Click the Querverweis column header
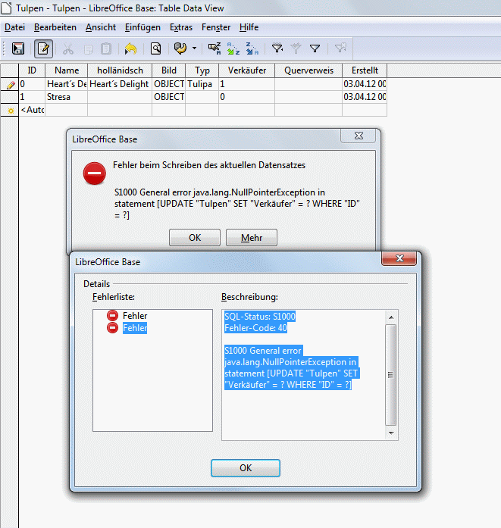This screenshot has width=501, height=528. coord(308,70)
